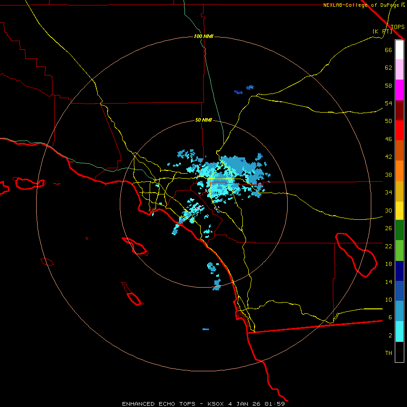Click the legend value '30'
This screenshot has width=407, height=407.
[388, 210]
